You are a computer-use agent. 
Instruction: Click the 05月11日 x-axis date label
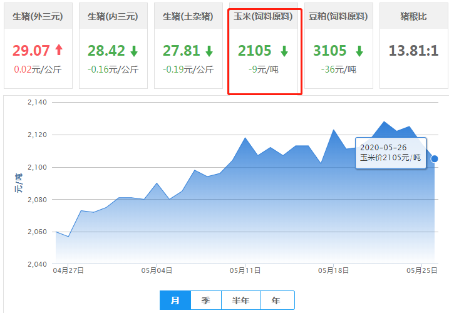click(245, 271)
